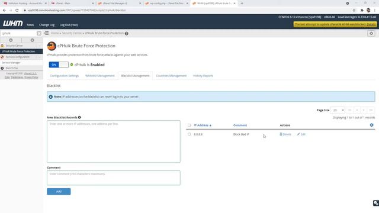The height and width of the screenshot is (213, 379).
Task: Click the cphulk sidebar search field
Action: coord(18,33)
